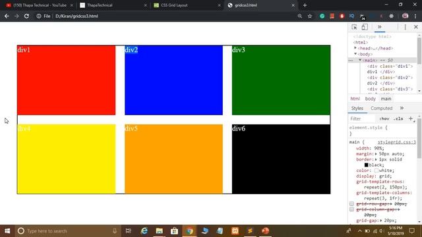Click the taskbar search box

(68, 231)
